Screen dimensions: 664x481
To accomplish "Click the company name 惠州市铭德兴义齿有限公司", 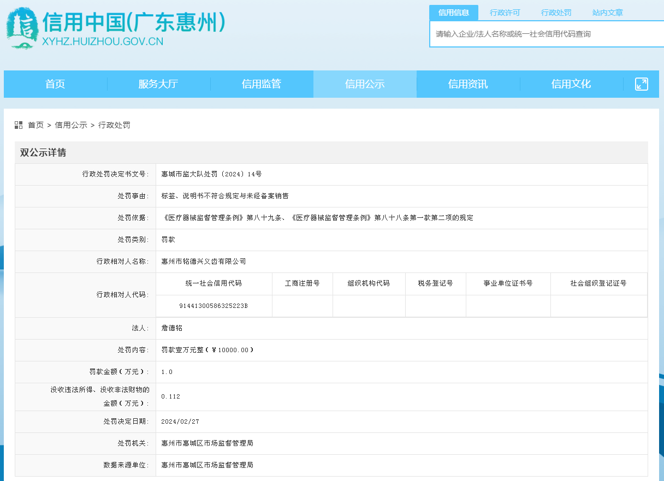I will pyautogui.click(x=204, y=262).
